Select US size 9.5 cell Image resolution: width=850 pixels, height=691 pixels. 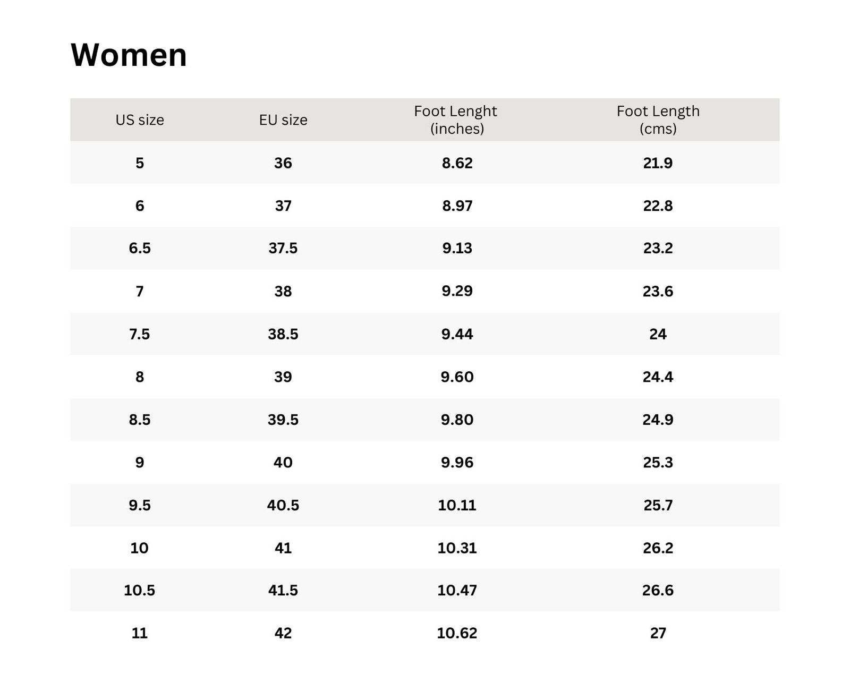(x=140, y=505)
